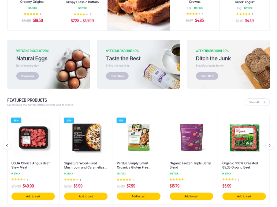Shop Now on Ditch the Junk banner
The height and width of the screenshot is (207, 277).
coord(207,76)
